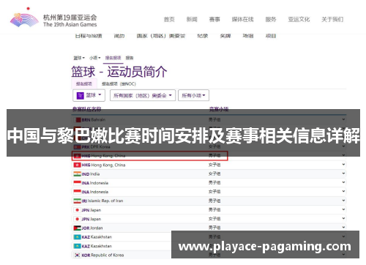Select 奖牌 in the sub navigation

pyautogui.click(x=225, y=36)
